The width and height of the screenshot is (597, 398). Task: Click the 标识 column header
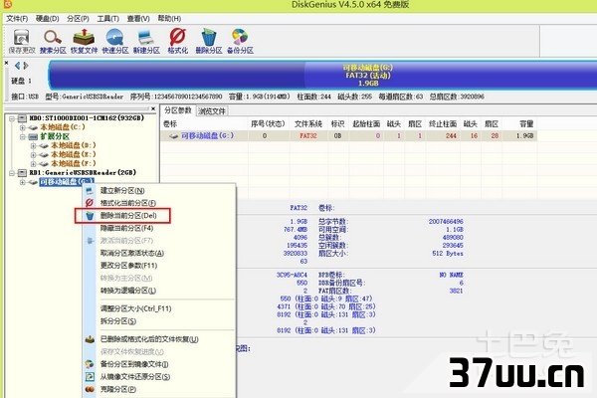click(x=337, y=123)
